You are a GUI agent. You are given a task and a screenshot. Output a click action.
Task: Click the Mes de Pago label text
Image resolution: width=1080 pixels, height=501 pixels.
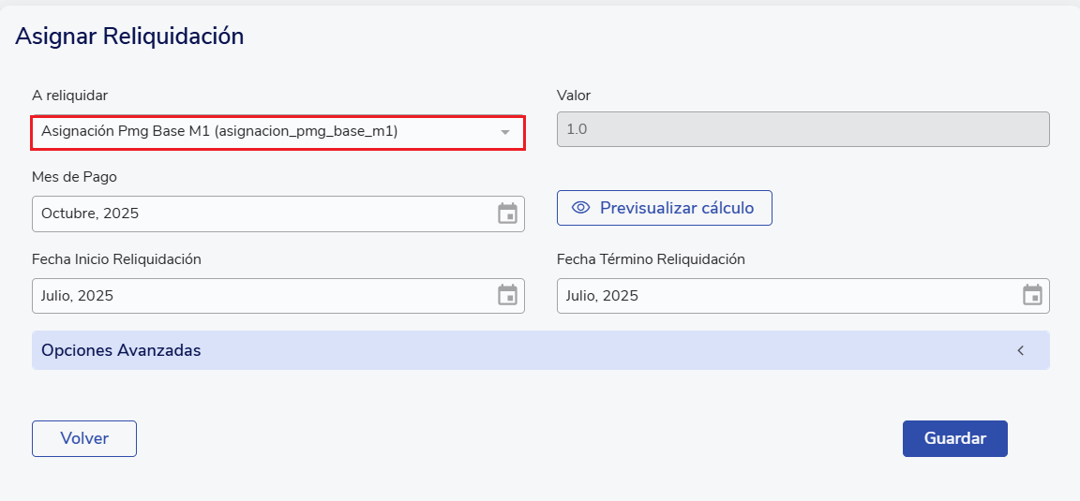coord(74,177)
